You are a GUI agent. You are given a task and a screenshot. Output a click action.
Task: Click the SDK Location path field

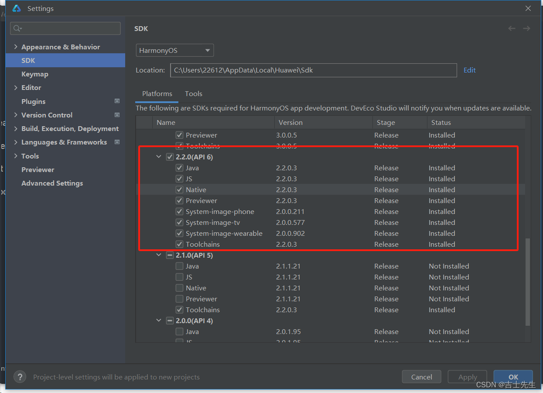pyautogui.click(x=313, y=70)
